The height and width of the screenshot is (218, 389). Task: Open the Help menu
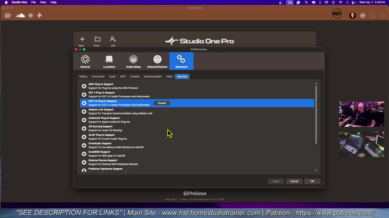(53, 2)
